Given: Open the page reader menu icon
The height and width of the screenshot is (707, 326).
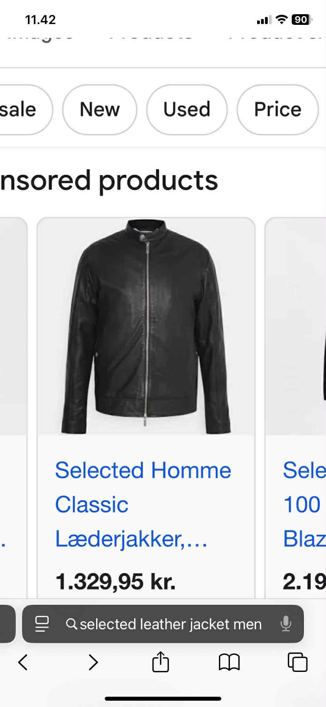Looking at the screenshot, I should pyautogui.click(x=42, y=624).
